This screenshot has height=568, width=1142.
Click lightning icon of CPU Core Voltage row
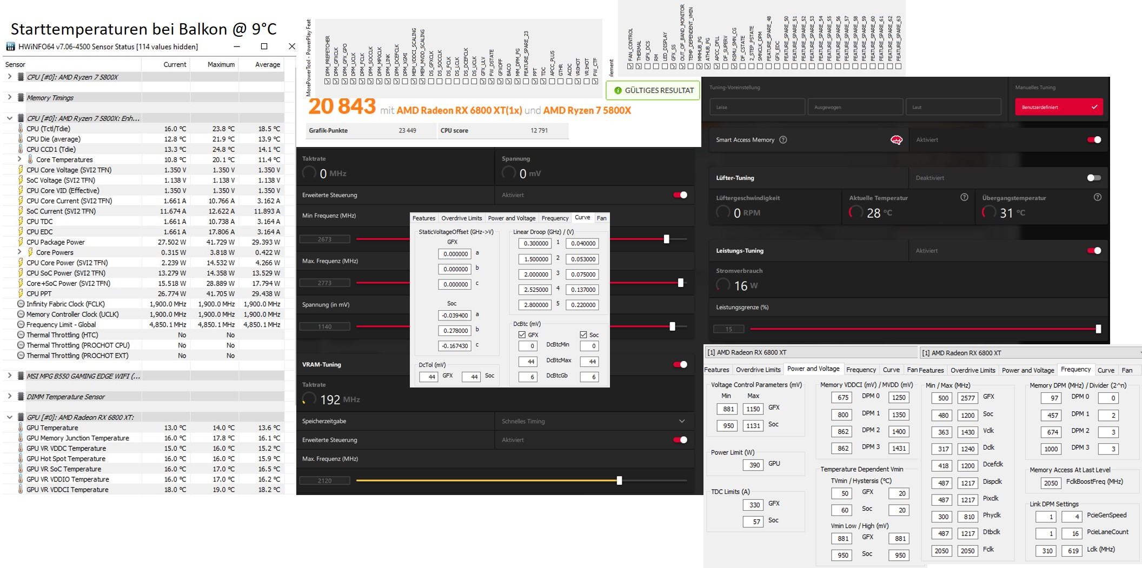[21, 170]
